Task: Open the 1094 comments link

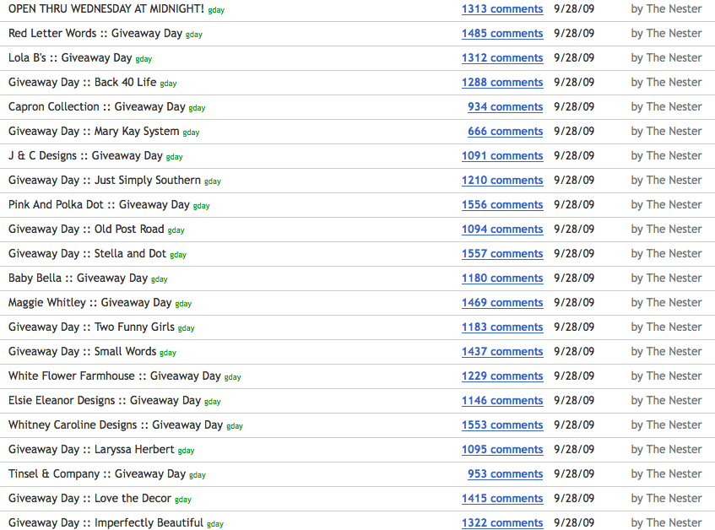Action: [502, 230]
